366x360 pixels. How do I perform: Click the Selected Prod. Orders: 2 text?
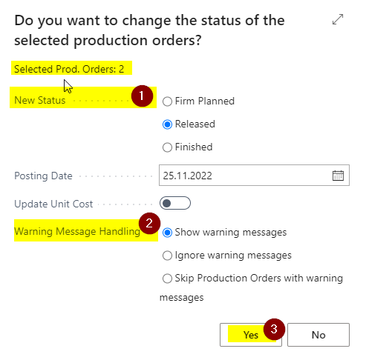point(69,69)
